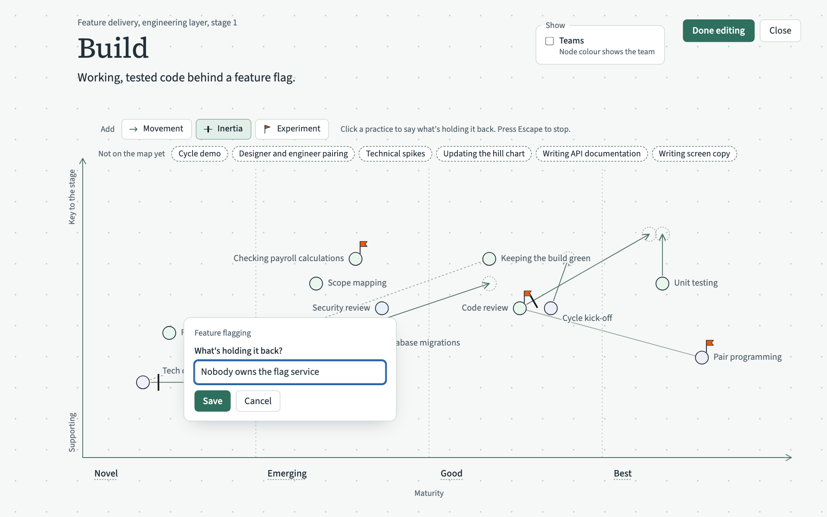The width and height of the screenshot is (827, 517).
Task: Select the Pair programming node circle
Action: coord(702,357)
